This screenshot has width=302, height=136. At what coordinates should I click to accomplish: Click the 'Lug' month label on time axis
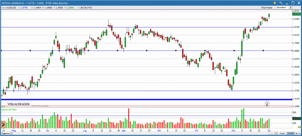click(85, 131)
